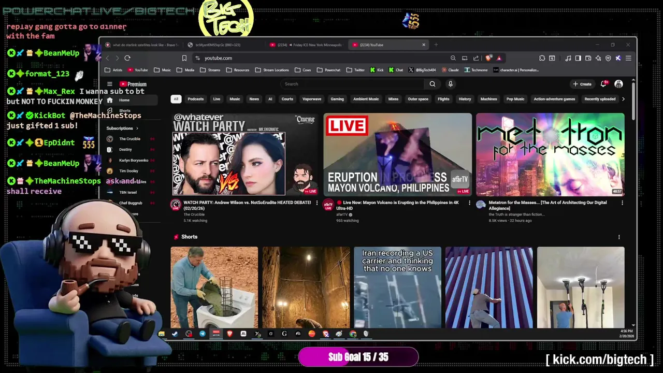The image size is (663, 373).
Task: Click the YouTube Premium logo
Action: (133, 84)
